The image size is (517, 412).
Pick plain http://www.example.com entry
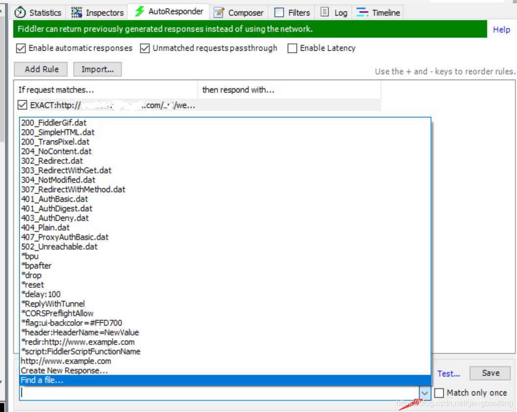(225, 361)
